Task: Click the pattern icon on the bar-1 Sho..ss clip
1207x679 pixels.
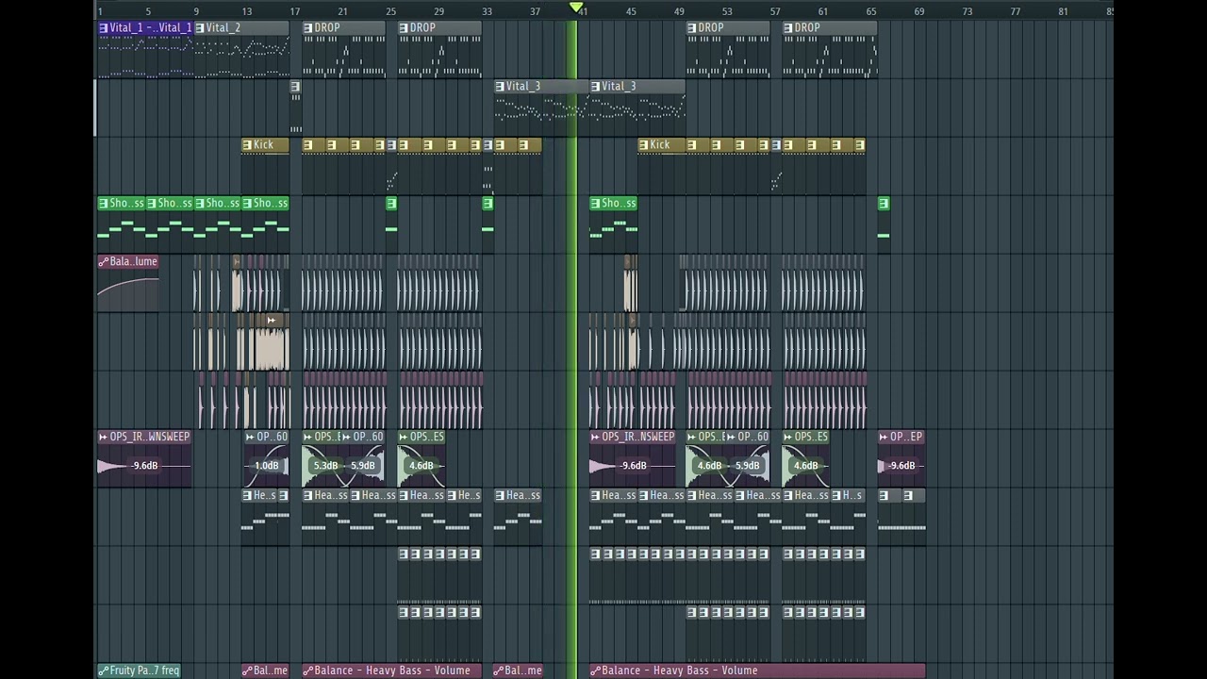Action: pyautogui.click(x=103, y=203)
